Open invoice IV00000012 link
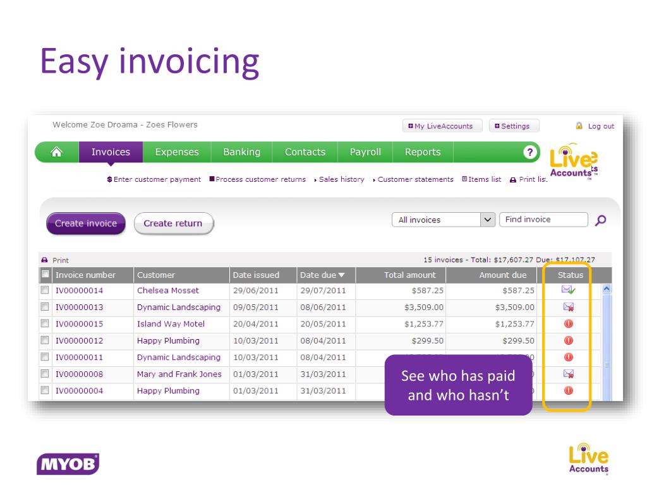This screenshot has height=485, width=647. pos(79,340)
